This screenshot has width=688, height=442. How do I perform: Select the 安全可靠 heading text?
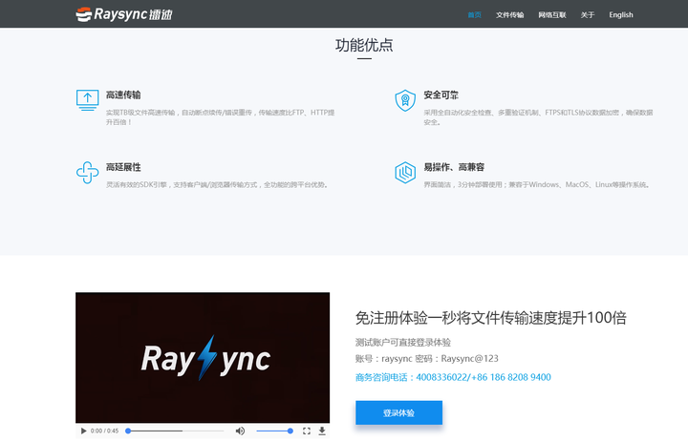tap(441, 95)
